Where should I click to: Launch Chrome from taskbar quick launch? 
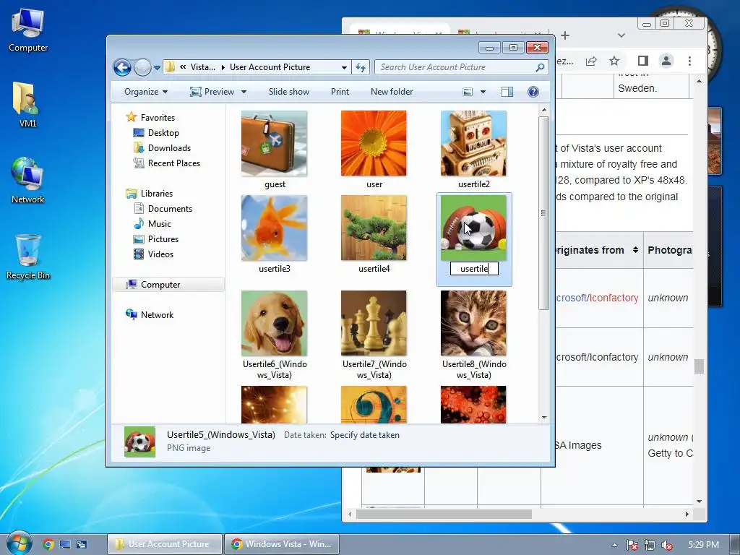click(x=48, y=544)
